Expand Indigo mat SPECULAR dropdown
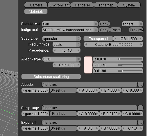147x136 pixels. 70,30
